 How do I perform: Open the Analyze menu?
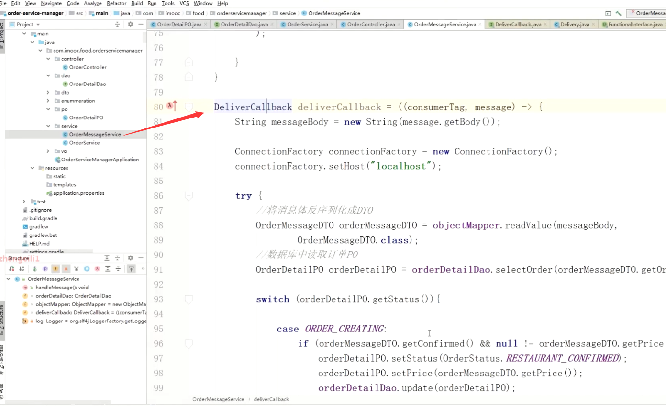(x=93, y=3)
